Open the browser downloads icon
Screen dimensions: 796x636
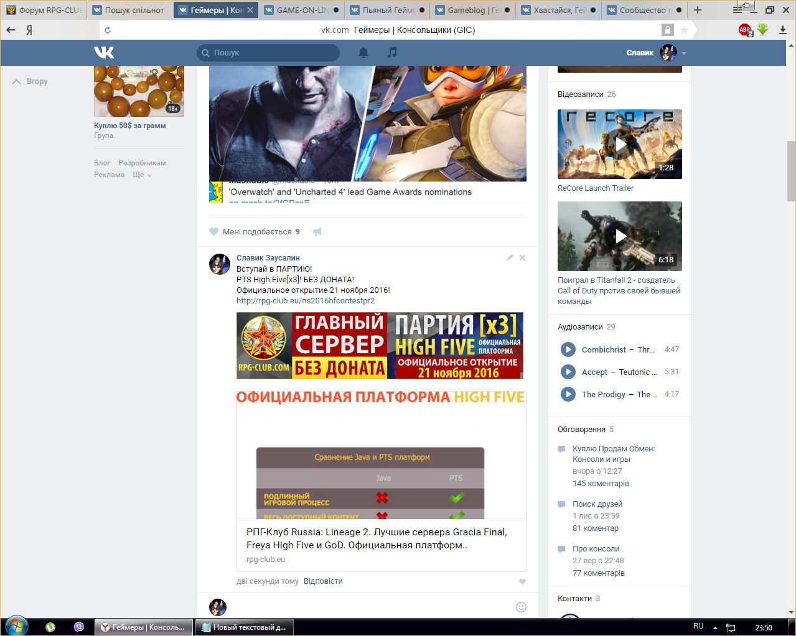point(783,30)
